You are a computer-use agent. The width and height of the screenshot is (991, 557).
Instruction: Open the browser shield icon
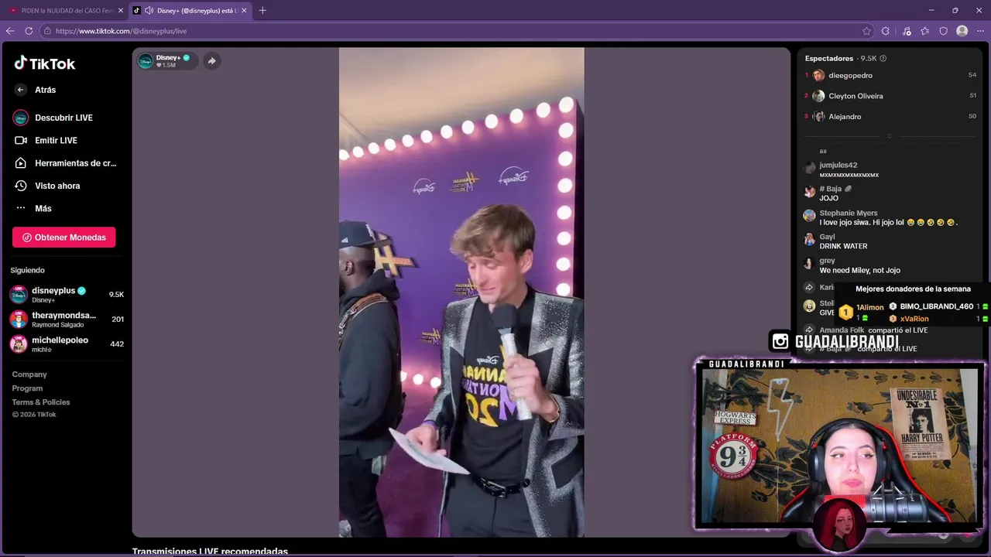[944, 31]
